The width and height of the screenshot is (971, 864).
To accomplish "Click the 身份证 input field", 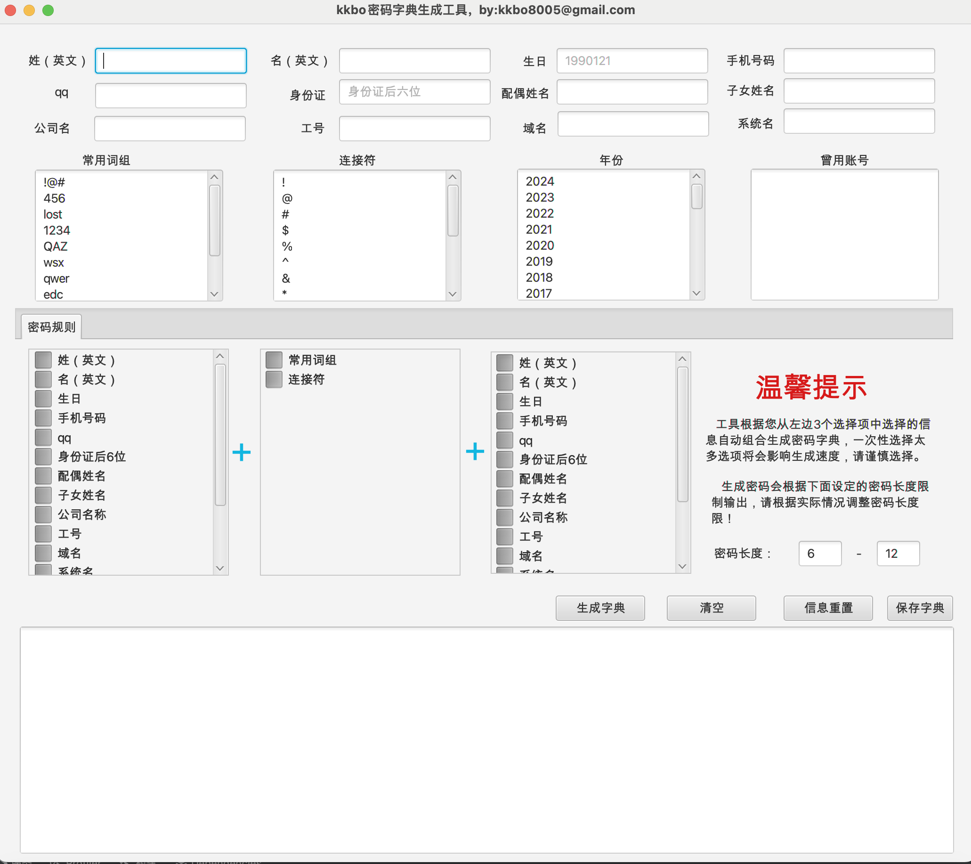I will [414, 92].
